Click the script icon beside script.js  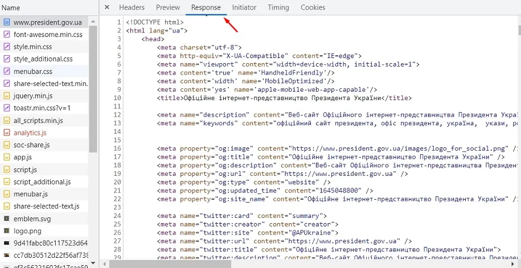(6, 170)
